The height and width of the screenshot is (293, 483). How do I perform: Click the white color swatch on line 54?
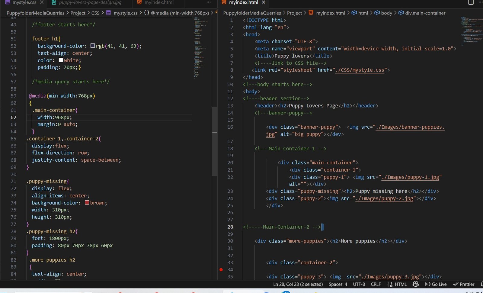pos(61,60)
